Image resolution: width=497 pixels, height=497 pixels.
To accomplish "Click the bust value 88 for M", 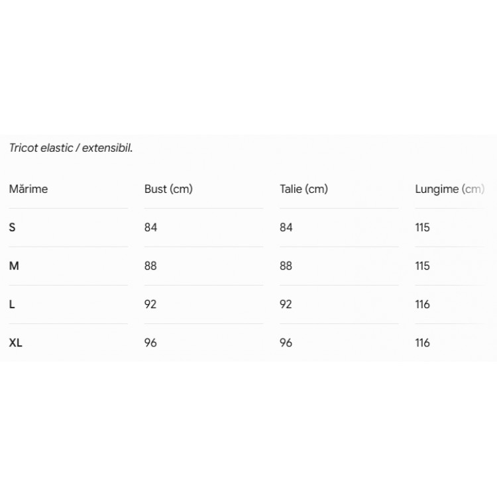I will point(150,266).
